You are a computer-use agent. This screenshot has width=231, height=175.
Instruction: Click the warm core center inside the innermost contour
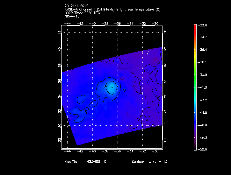[112, 86]
